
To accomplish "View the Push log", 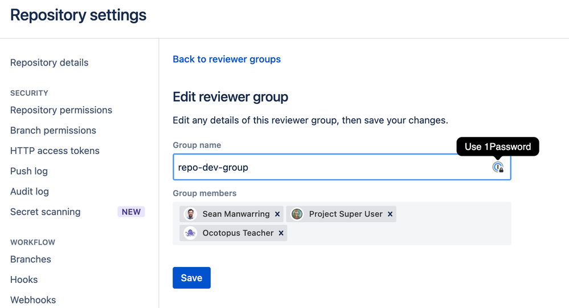I will (x=29, y=171).
